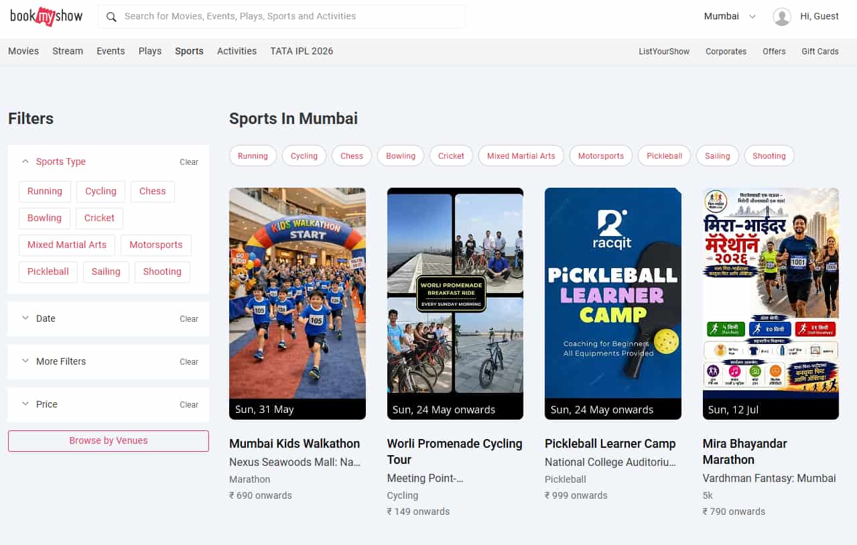Select Motorsports chip above event cards
Viewport: 857px width, 545px height.
tap(601, 156)
